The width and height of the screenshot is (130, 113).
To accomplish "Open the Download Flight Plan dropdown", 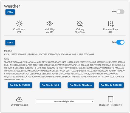I will point(65,102).
